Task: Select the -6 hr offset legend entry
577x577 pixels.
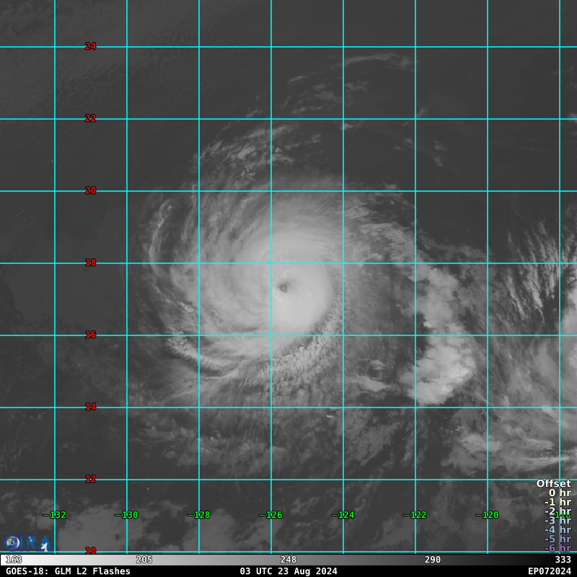Action: 558,548
